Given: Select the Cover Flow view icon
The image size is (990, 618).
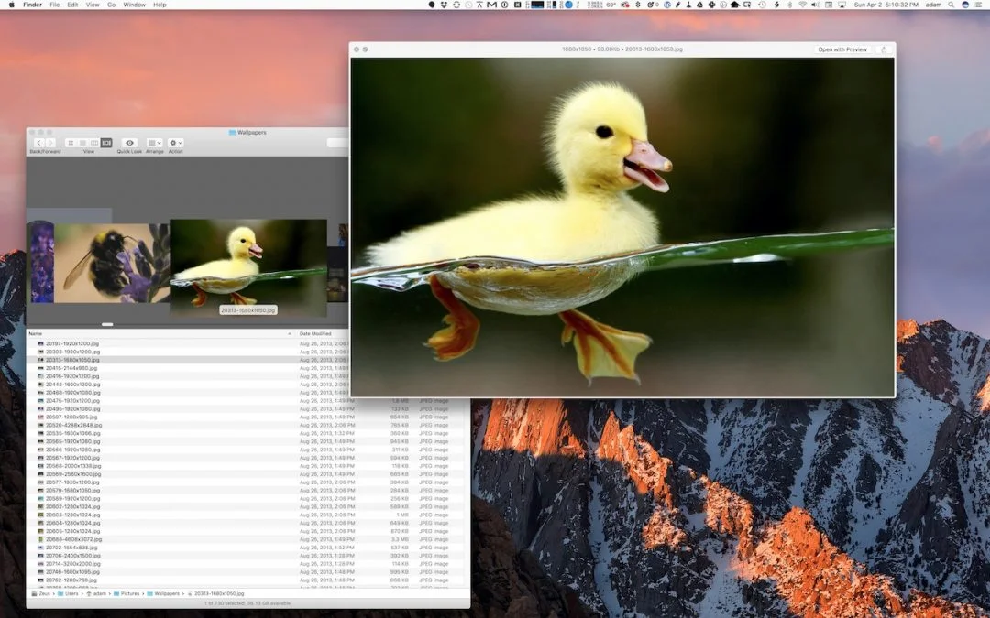Looking at the screenshot, I should [107, 143].
